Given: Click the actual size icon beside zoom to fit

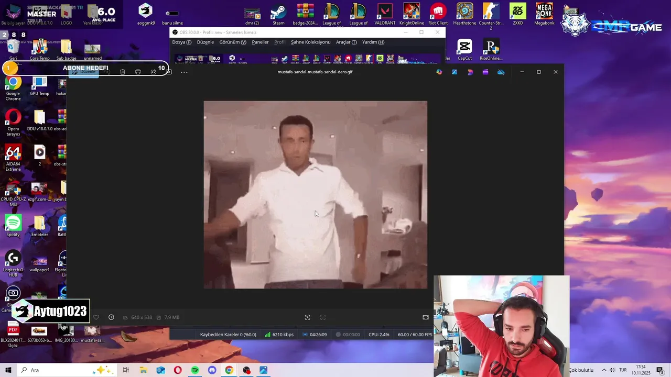Looking at the screenshot, I should click(x=323, y=317).
